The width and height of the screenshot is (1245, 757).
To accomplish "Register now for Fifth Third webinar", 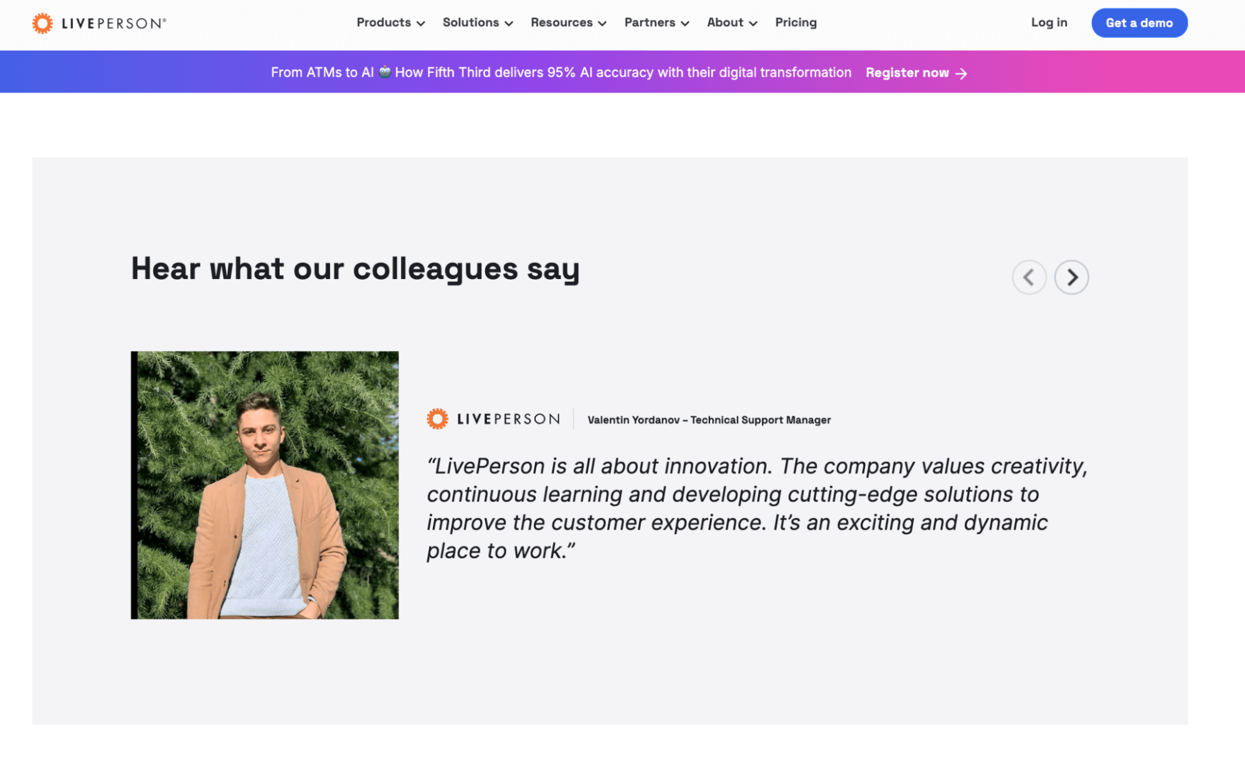I will 914,73.
